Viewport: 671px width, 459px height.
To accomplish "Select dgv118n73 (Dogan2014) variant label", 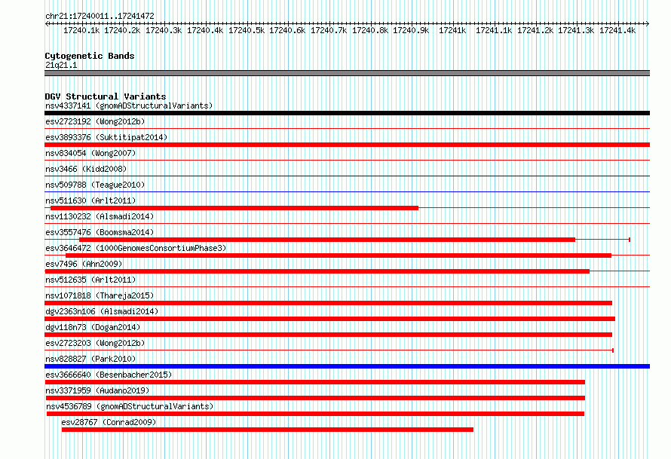I will click(93, 327).
